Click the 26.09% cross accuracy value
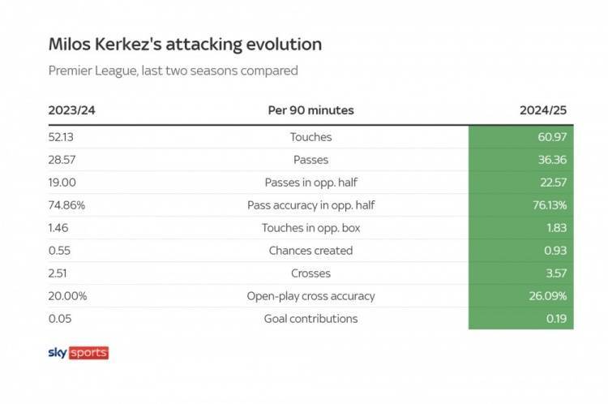Image resolution: width=608 pixels, height=404 pixels. (548, 296)
